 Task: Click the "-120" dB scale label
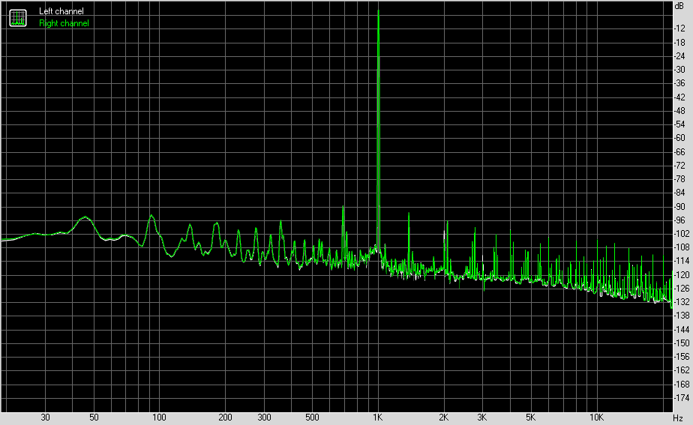click(681, 275)
